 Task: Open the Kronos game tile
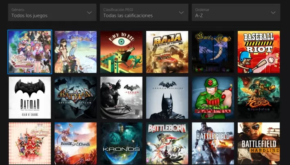coord(121,143)
